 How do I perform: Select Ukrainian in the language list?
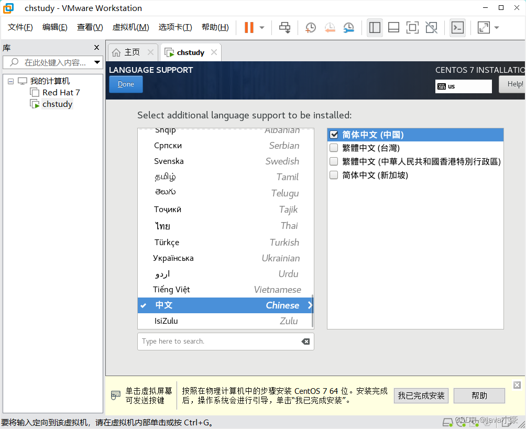click(225, 258)
